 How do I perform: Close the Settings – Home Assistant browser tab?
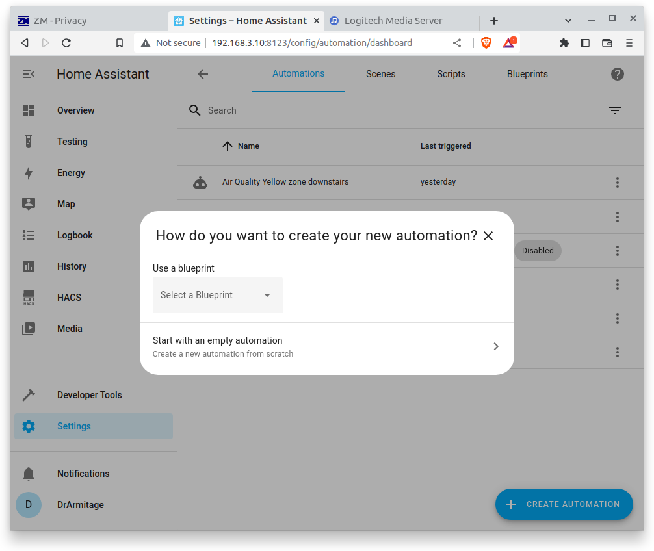pos(317,21)
